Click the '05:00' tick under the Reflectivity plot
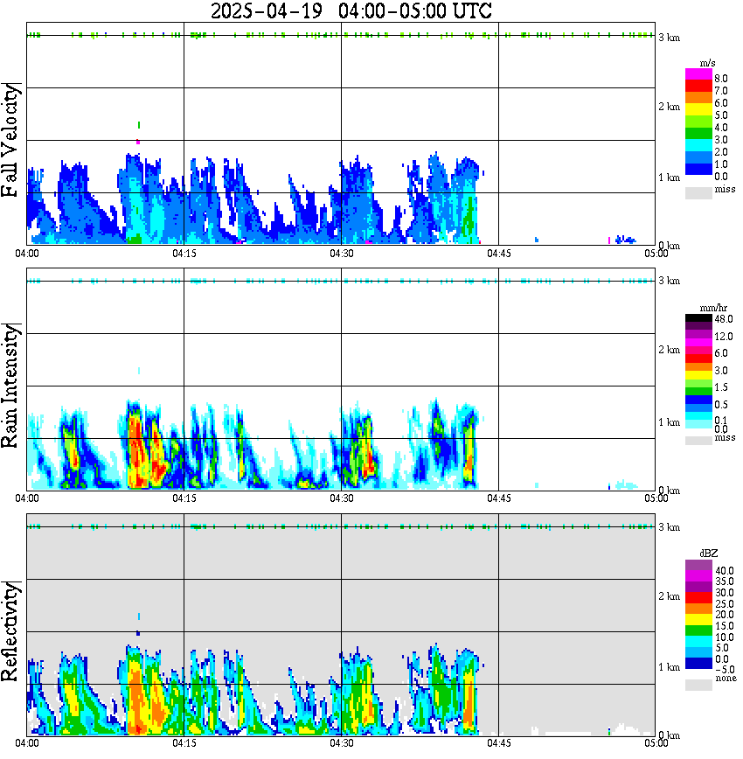The height and width of the screenshot is (759, 743). click(x=656, y=743)
